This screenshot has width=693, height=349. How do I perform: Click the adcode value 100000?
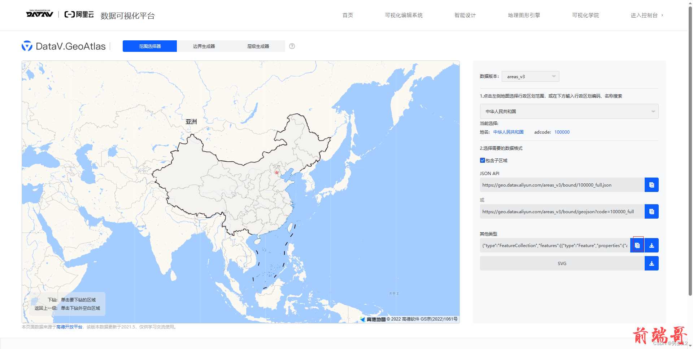(x=562, y=132)
